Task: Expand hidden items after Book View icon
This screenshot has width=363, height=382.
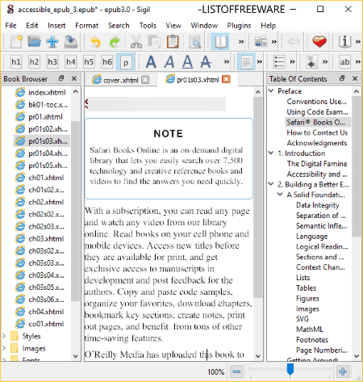Action: 241,42
